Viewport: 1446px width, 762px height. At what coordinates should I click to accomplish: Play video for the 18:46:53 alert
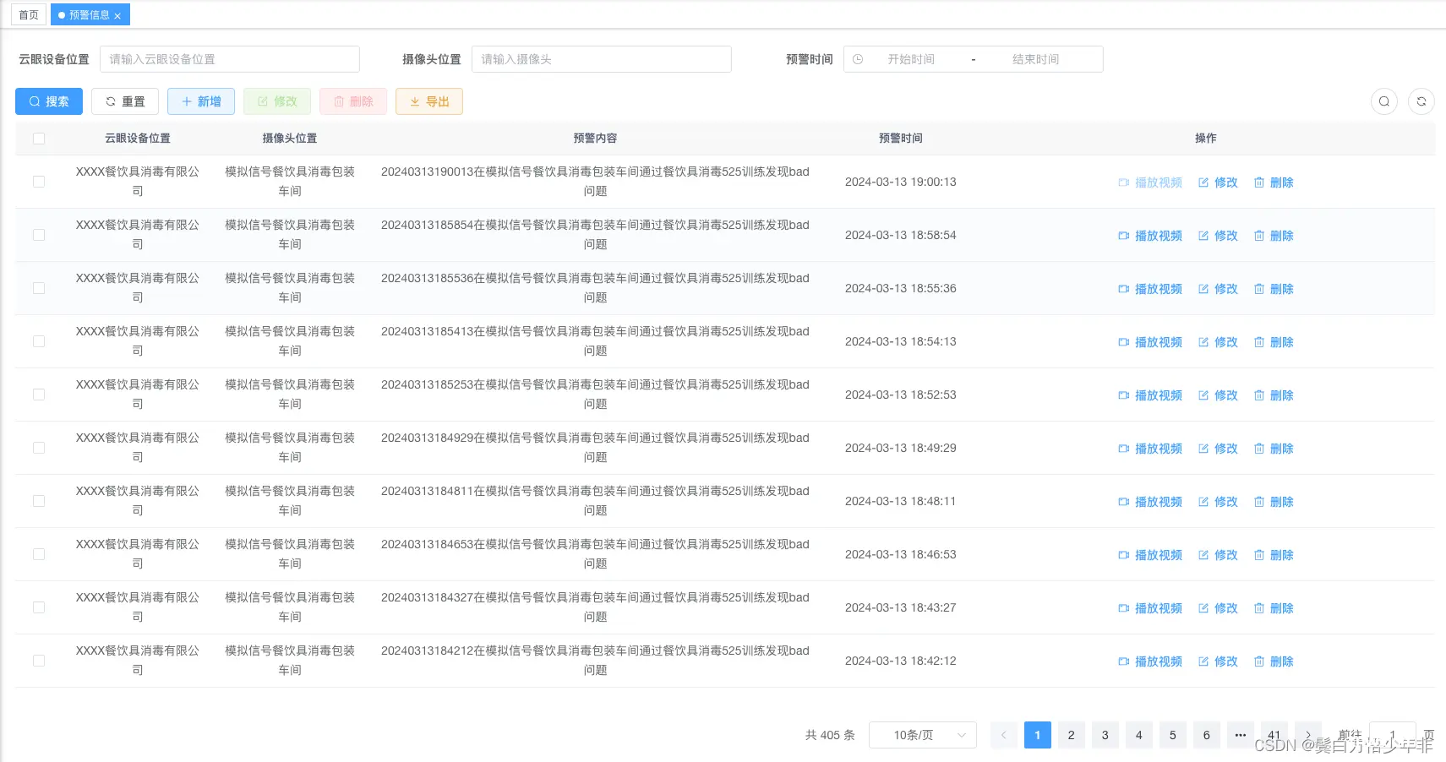pyautogui.click(x=1150, y=555)
